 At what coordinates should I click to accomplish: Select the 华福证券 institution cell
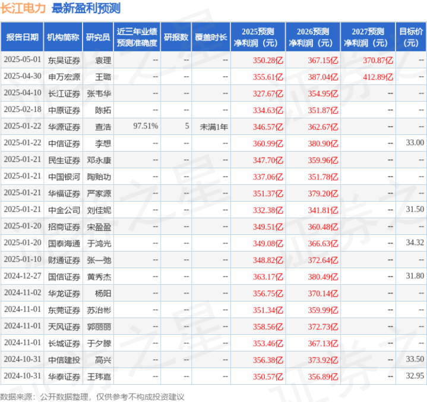pyautogui.click(x=64, y=193)
